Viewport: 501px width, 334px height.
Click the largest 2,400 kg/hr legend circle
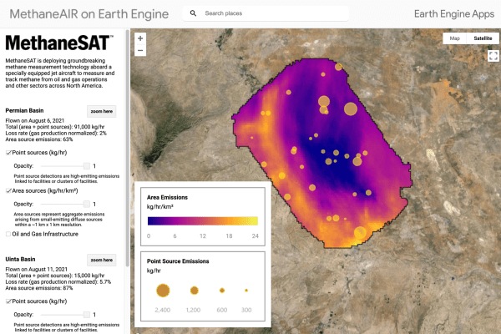click(x=163, y=290)
